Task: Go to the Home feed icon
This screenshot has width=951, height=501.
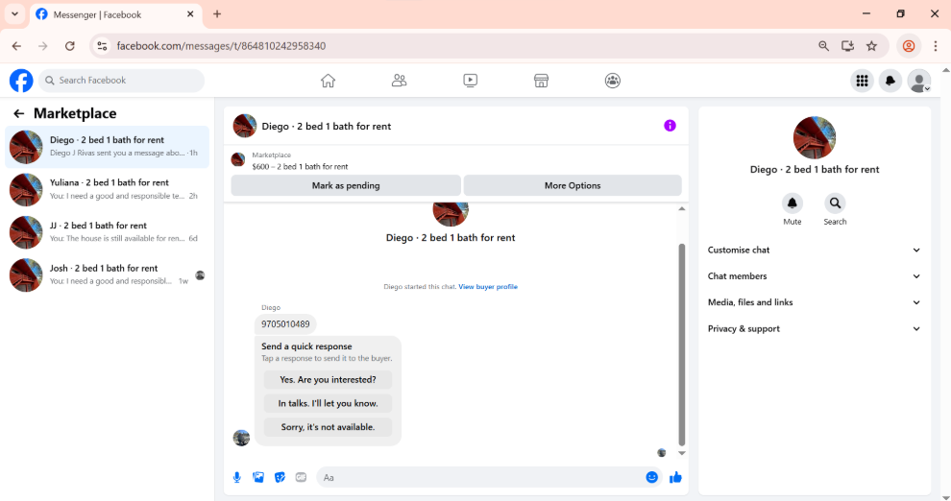Action: click(329, 81)
